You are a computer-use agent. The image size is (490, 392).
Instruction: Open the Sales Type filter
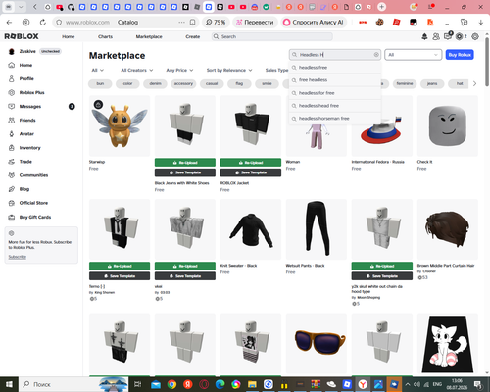coord(276,70)
